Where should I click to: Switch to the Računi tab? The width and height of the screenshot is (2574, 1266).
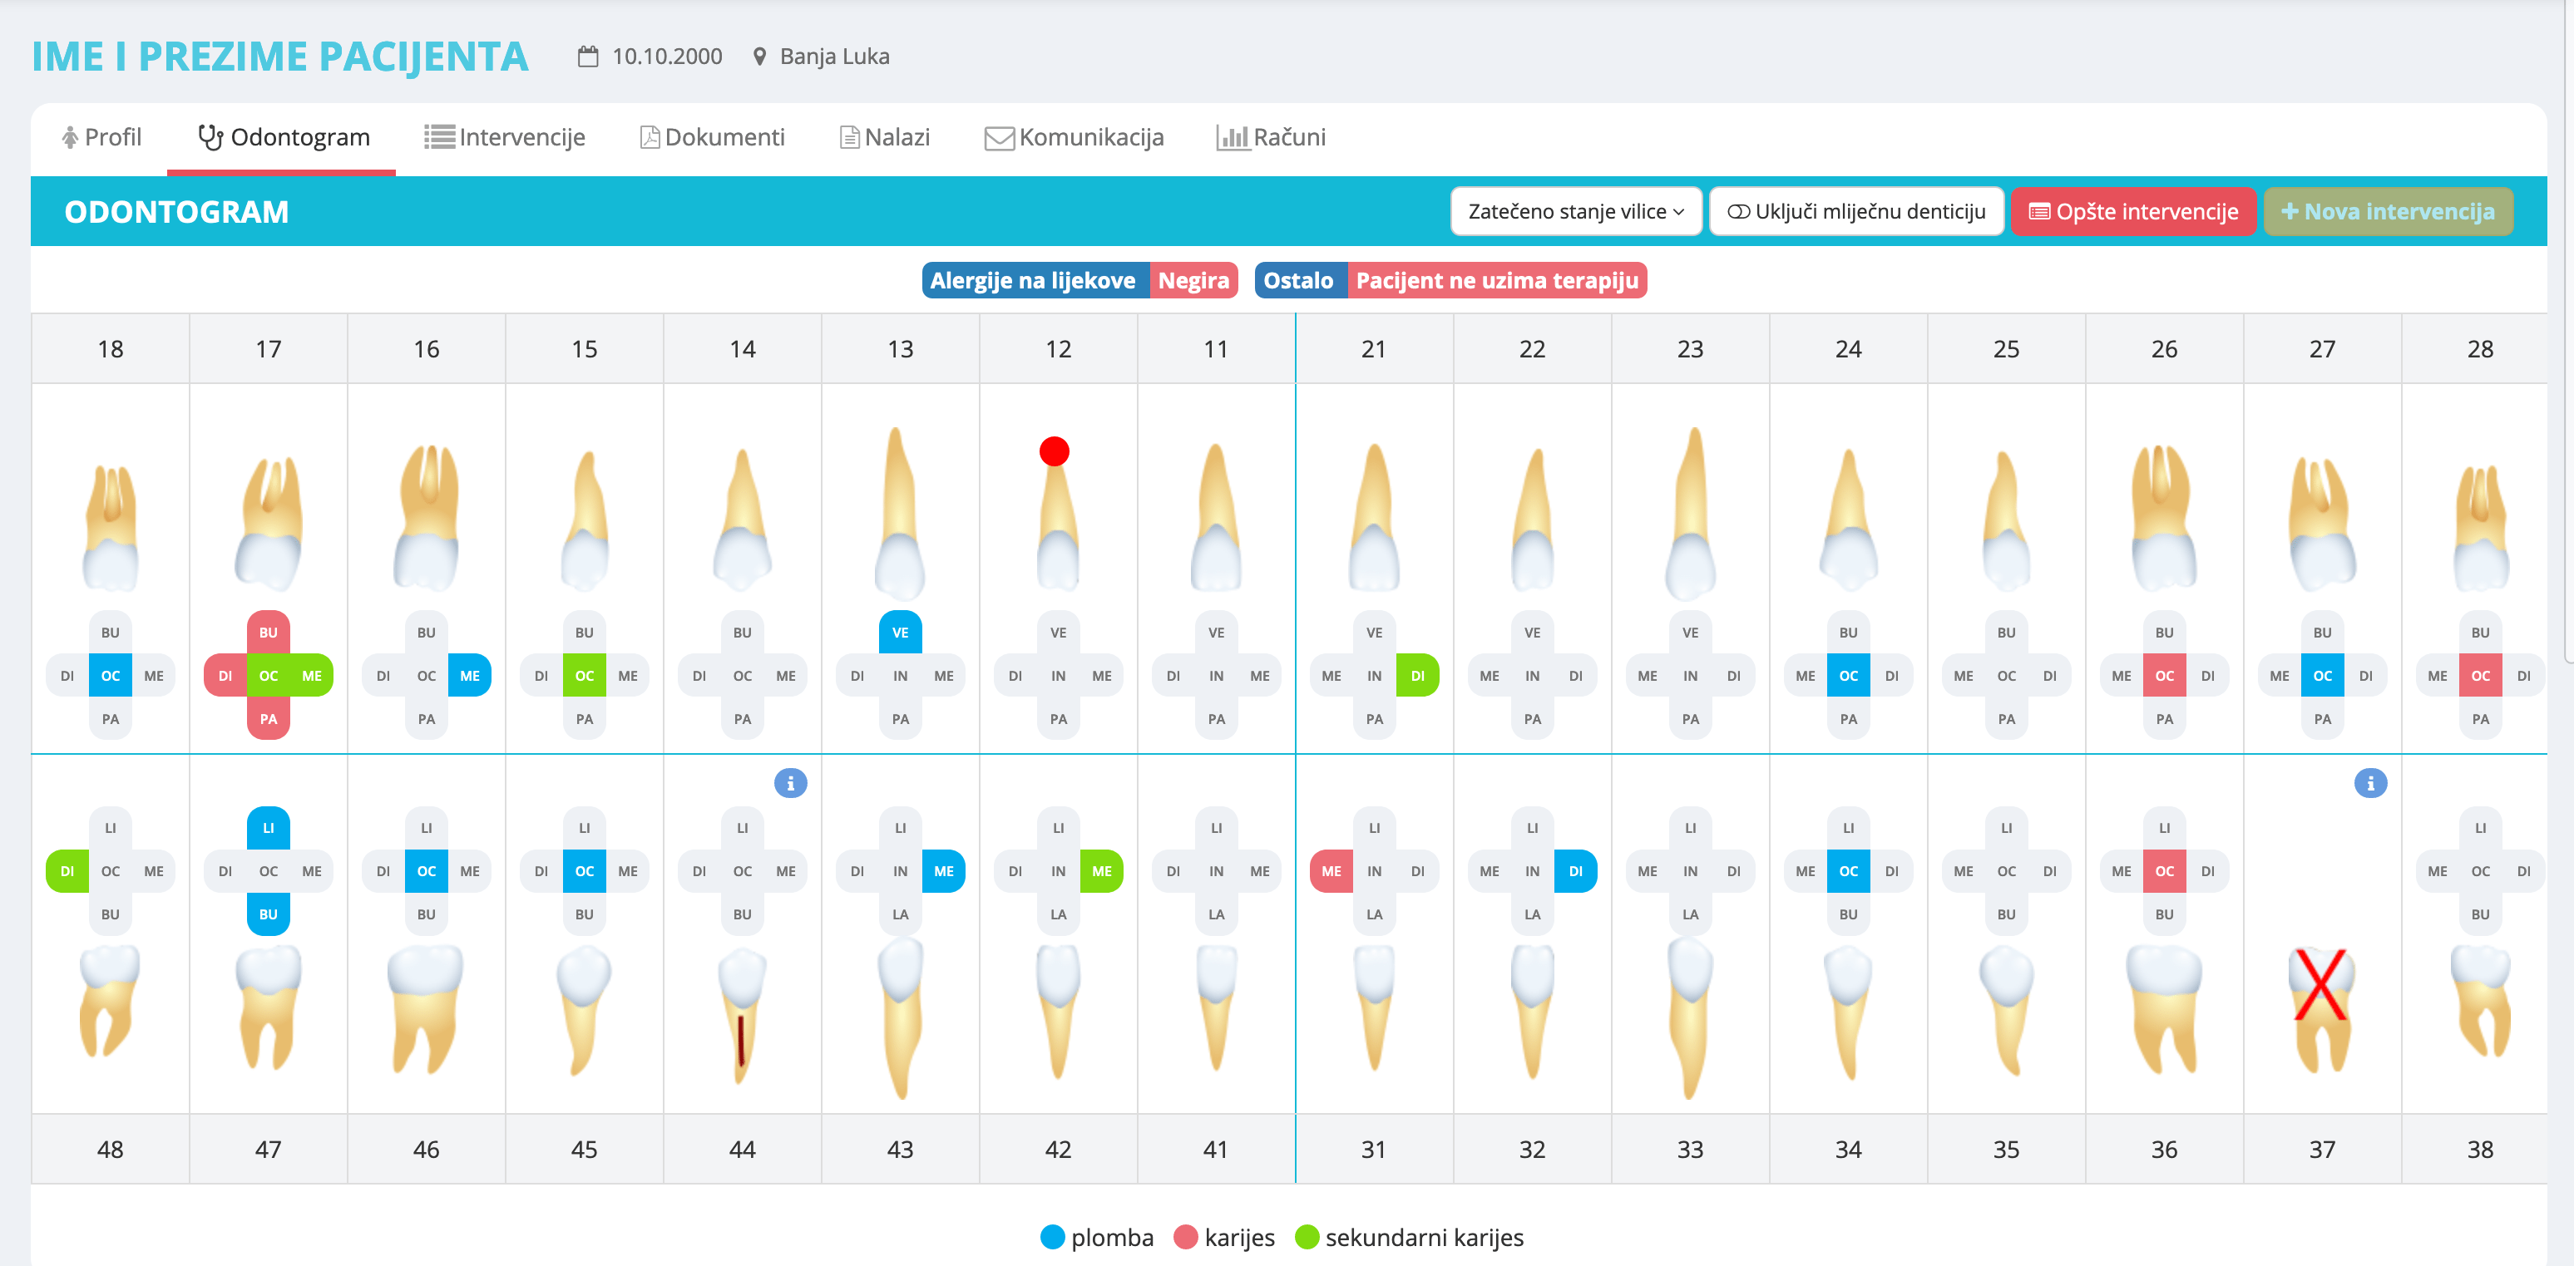1271,138
